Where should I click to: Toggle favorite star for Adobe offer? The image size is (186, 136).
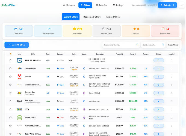[10, 77]
